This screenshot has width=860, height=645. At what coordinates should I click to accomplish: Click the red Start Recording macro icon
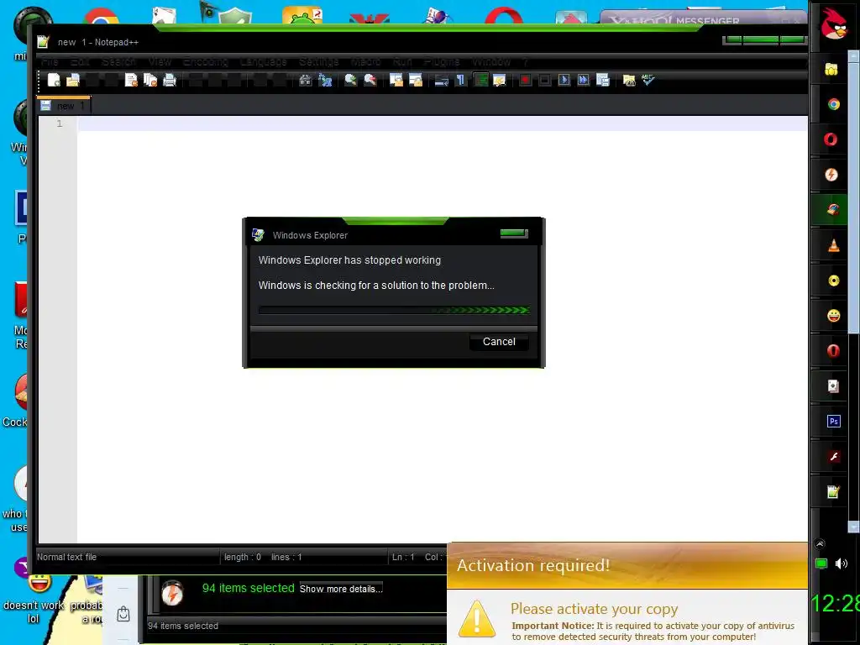point(525,80)
